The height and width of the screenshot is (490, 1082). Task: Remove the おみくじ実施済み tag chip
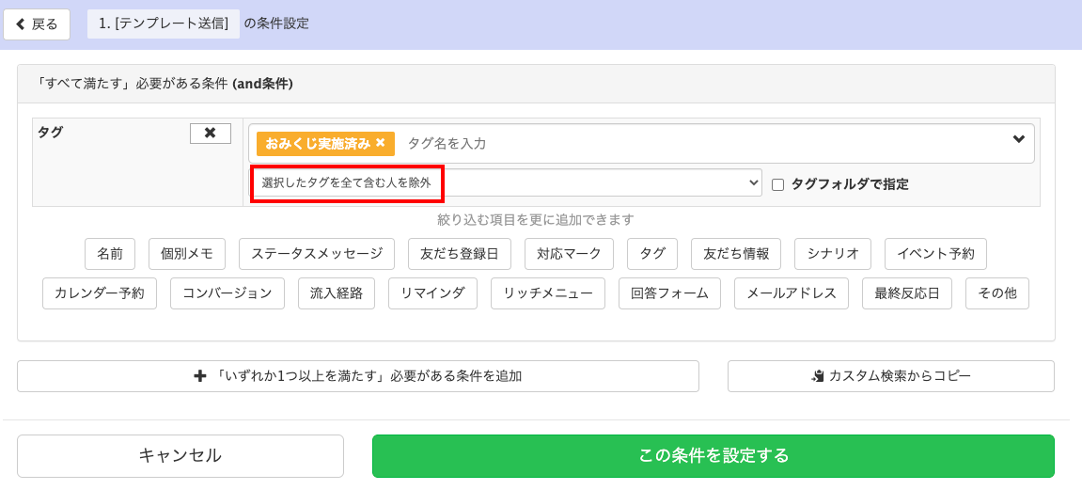click(x=380, y=144)
